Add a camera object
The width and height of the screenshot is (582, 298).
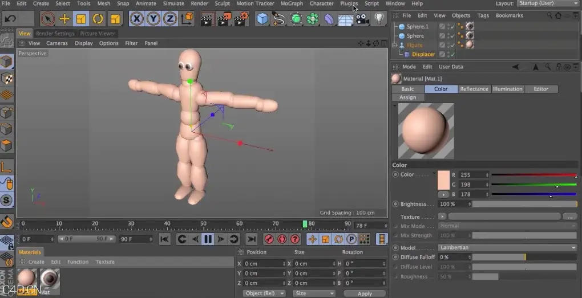[x=362, y=19]
